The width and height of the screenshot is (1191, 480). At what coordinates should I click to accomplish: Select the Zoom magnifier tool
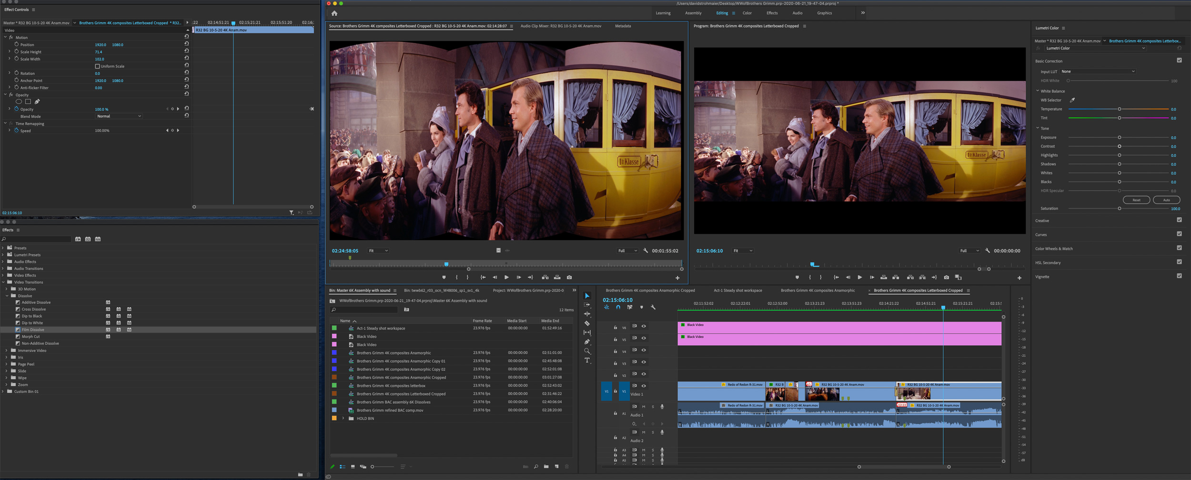[587, 351]
